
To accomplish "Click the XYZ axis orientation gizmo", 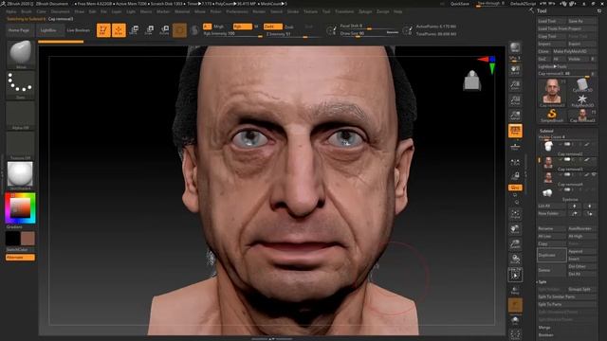I will [x=487, y=63].
